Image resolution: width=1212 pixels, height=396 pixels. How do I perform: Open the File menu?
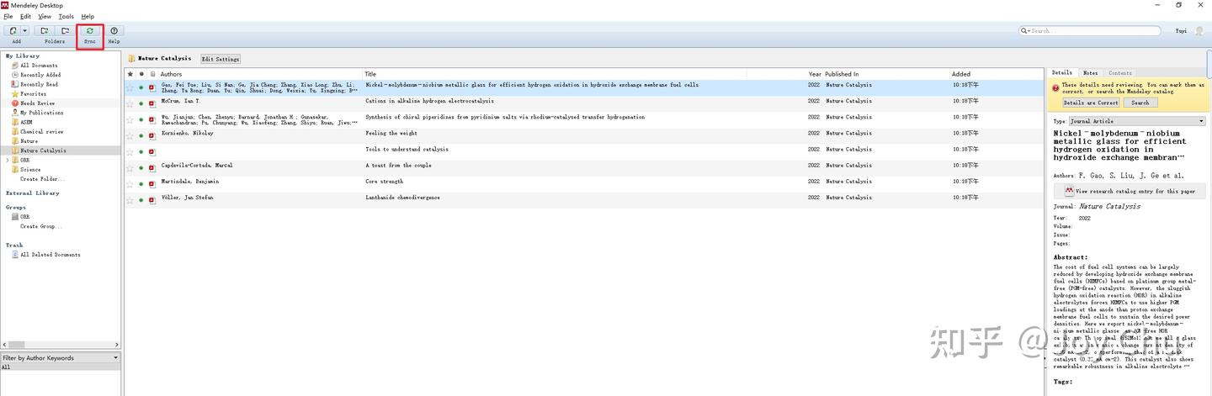click(x=8, y=16)
